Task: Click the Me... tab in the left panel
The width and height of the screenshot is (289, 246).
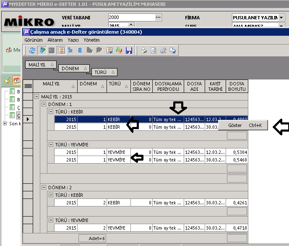Action: [x=13, y=50]
